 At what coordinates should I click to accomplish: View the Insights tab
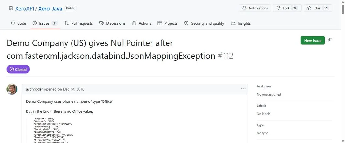241,23
